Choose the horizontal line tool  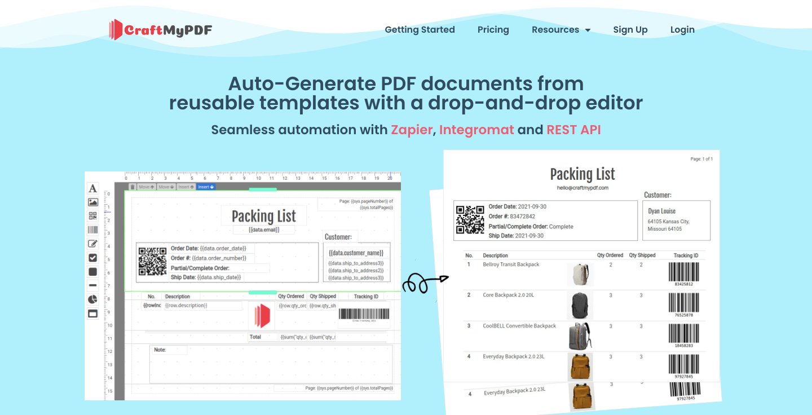(x=93, y=285)
